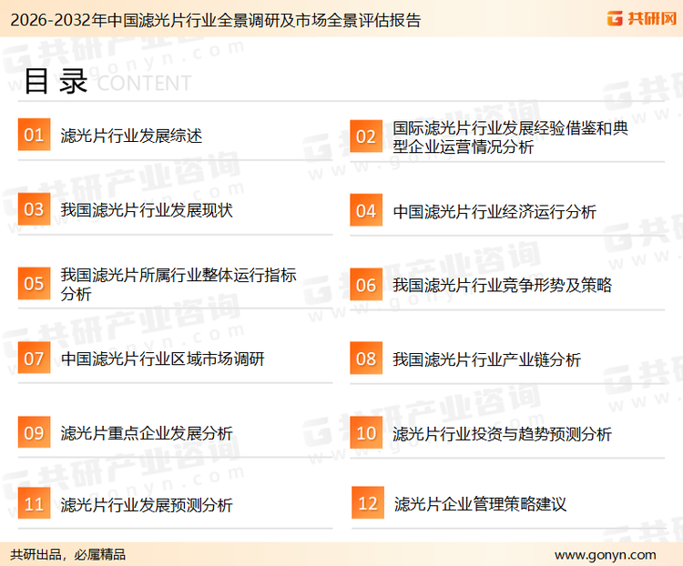Image resolution: width=683 pixels, height=566 pixels.
Task: Select chapter title 我国滤光片行业发展现状
Action: (147, 210)
